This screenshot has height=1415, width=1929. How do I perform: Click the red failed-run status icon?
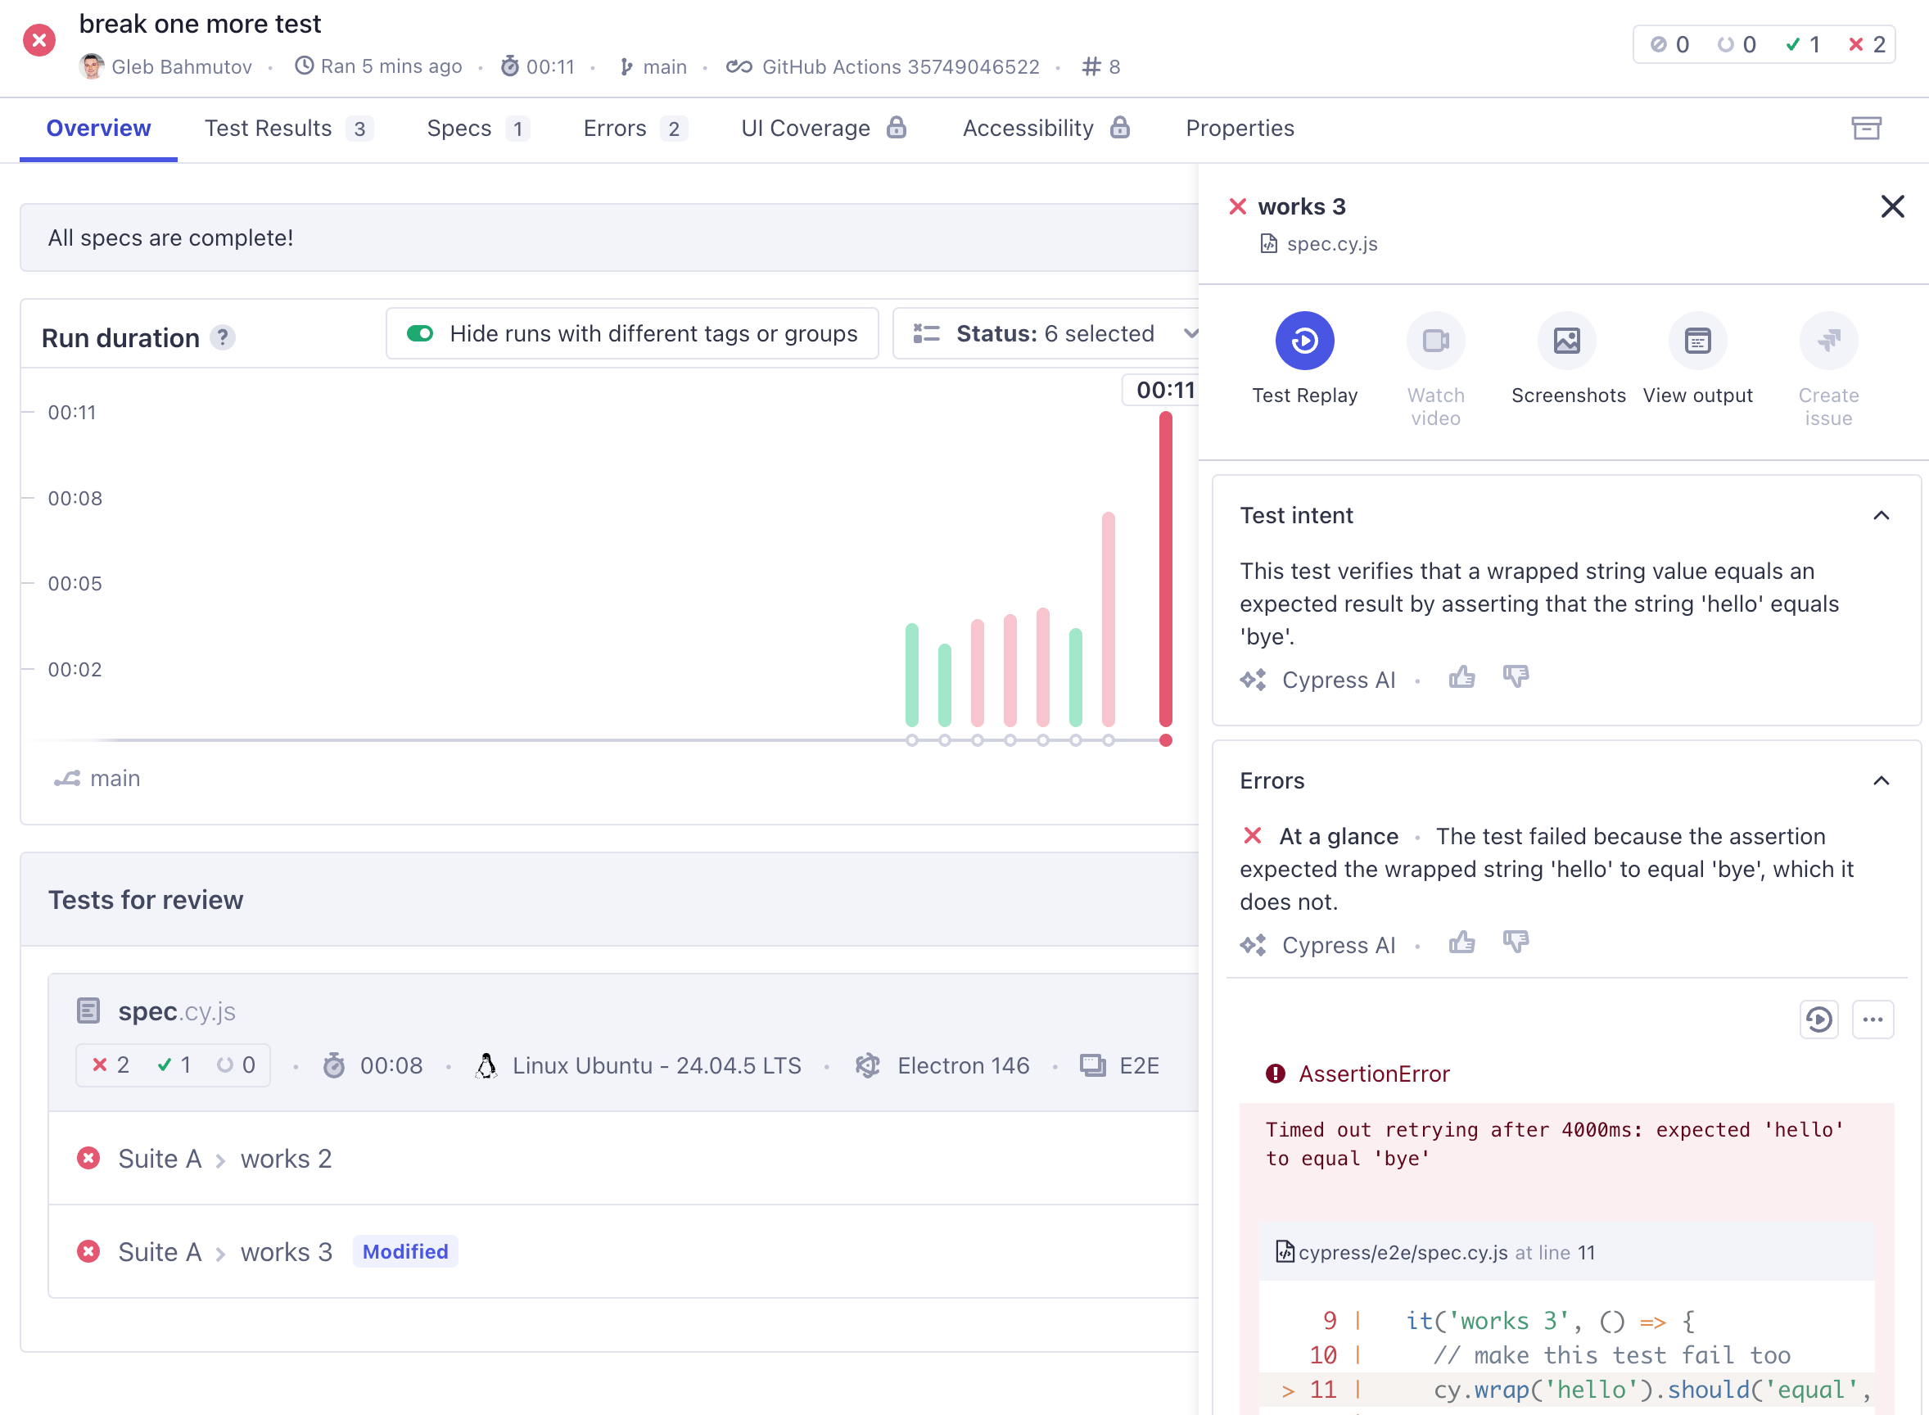click(39, 40)
